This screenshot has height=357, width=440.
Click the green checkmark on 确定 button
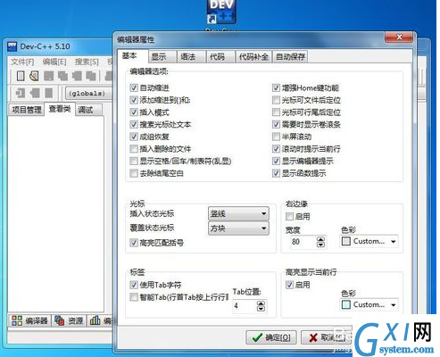point(257,337)
